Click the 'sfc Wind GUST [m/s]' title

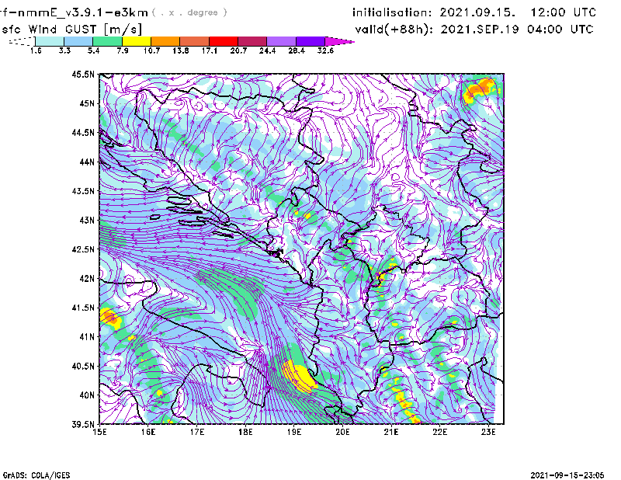point(71,30)
